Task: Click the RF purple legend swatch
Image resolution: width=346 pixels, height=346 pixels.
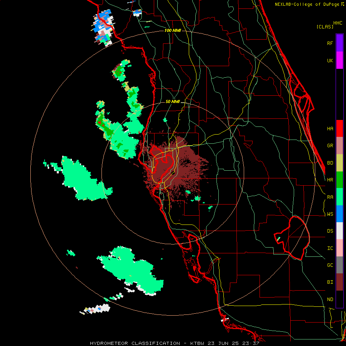Action: [339, 43]
